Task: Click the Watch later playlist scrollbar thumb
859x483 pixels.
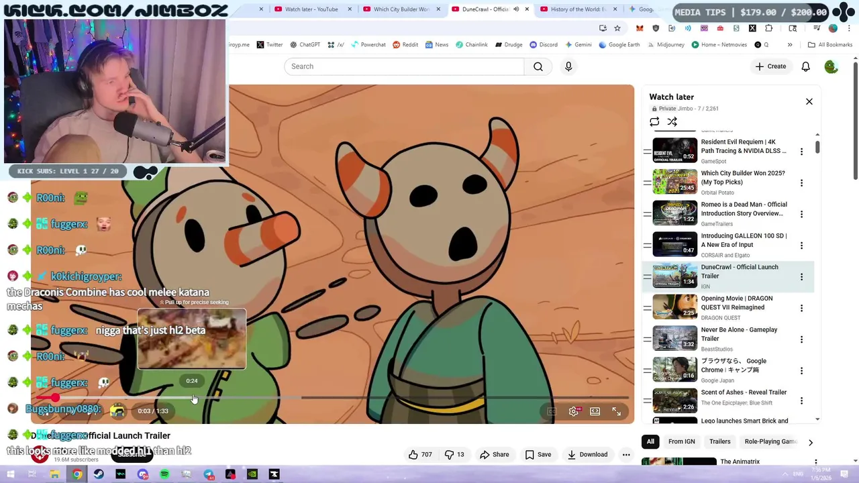Action: pyautogui.click(x=817, y=147)
